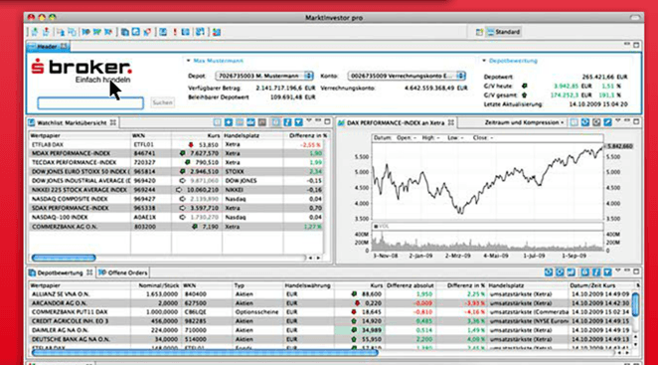
Task: Select the NIKKEI 225 STOCK AVERAGE INDEX row
Action: pos(177,190)
